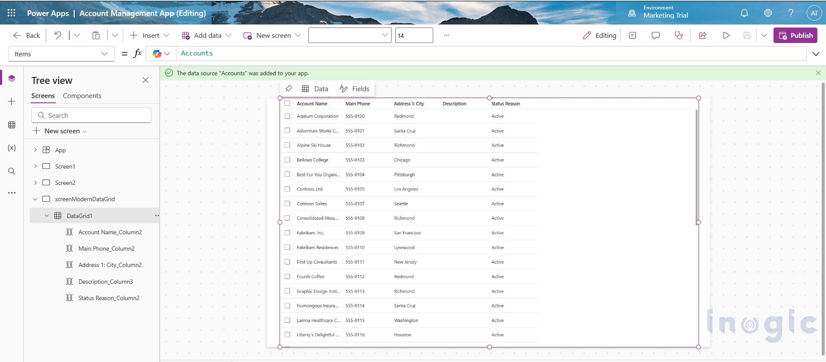The image size is (826, 362).
Task: Check the Fabrikam, Inc. row checkbox
Action: [x=287, y=233]
